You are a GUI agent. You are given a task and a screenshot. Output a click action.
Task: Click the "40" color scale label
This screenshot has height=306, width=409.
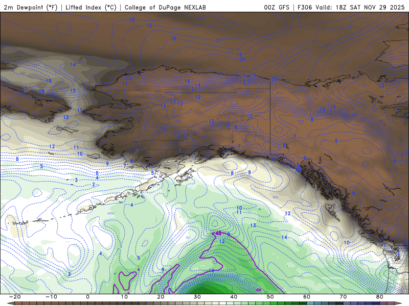click(x=234, y=297)
